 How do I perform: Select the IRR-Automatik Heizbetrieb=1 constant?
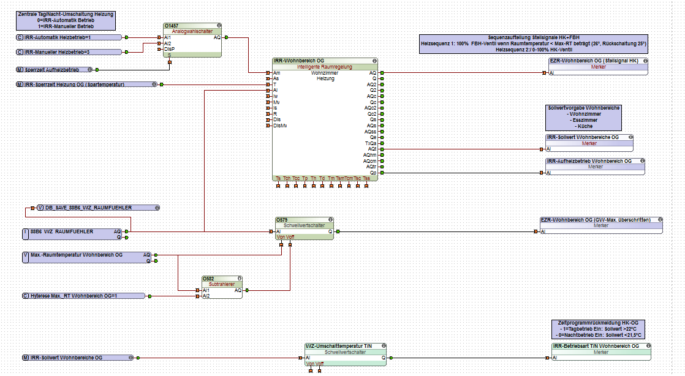click(x=69, y=37)
